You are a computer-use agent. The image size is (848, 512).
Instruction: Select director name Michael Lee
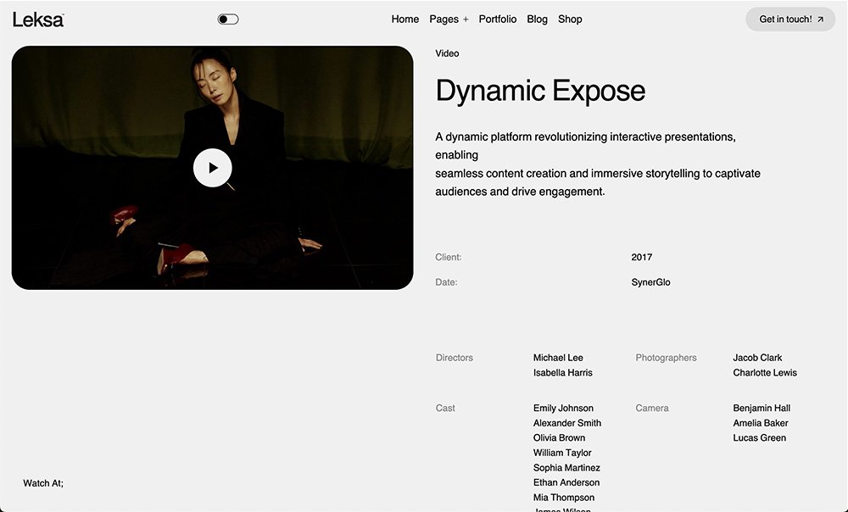click(x=558, y=358)
